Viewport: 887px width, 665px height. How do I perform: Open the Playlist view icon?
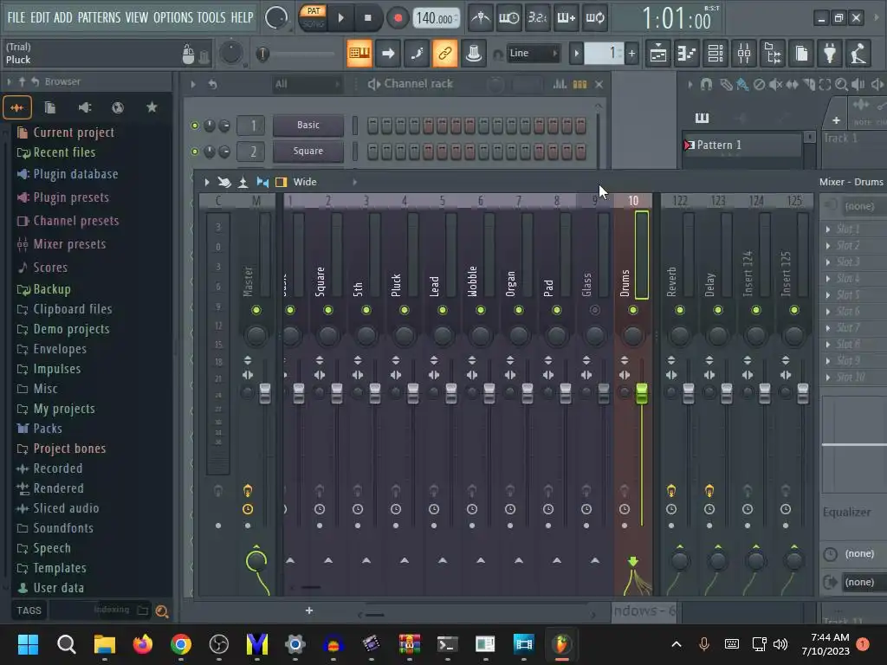click(658, 54)
